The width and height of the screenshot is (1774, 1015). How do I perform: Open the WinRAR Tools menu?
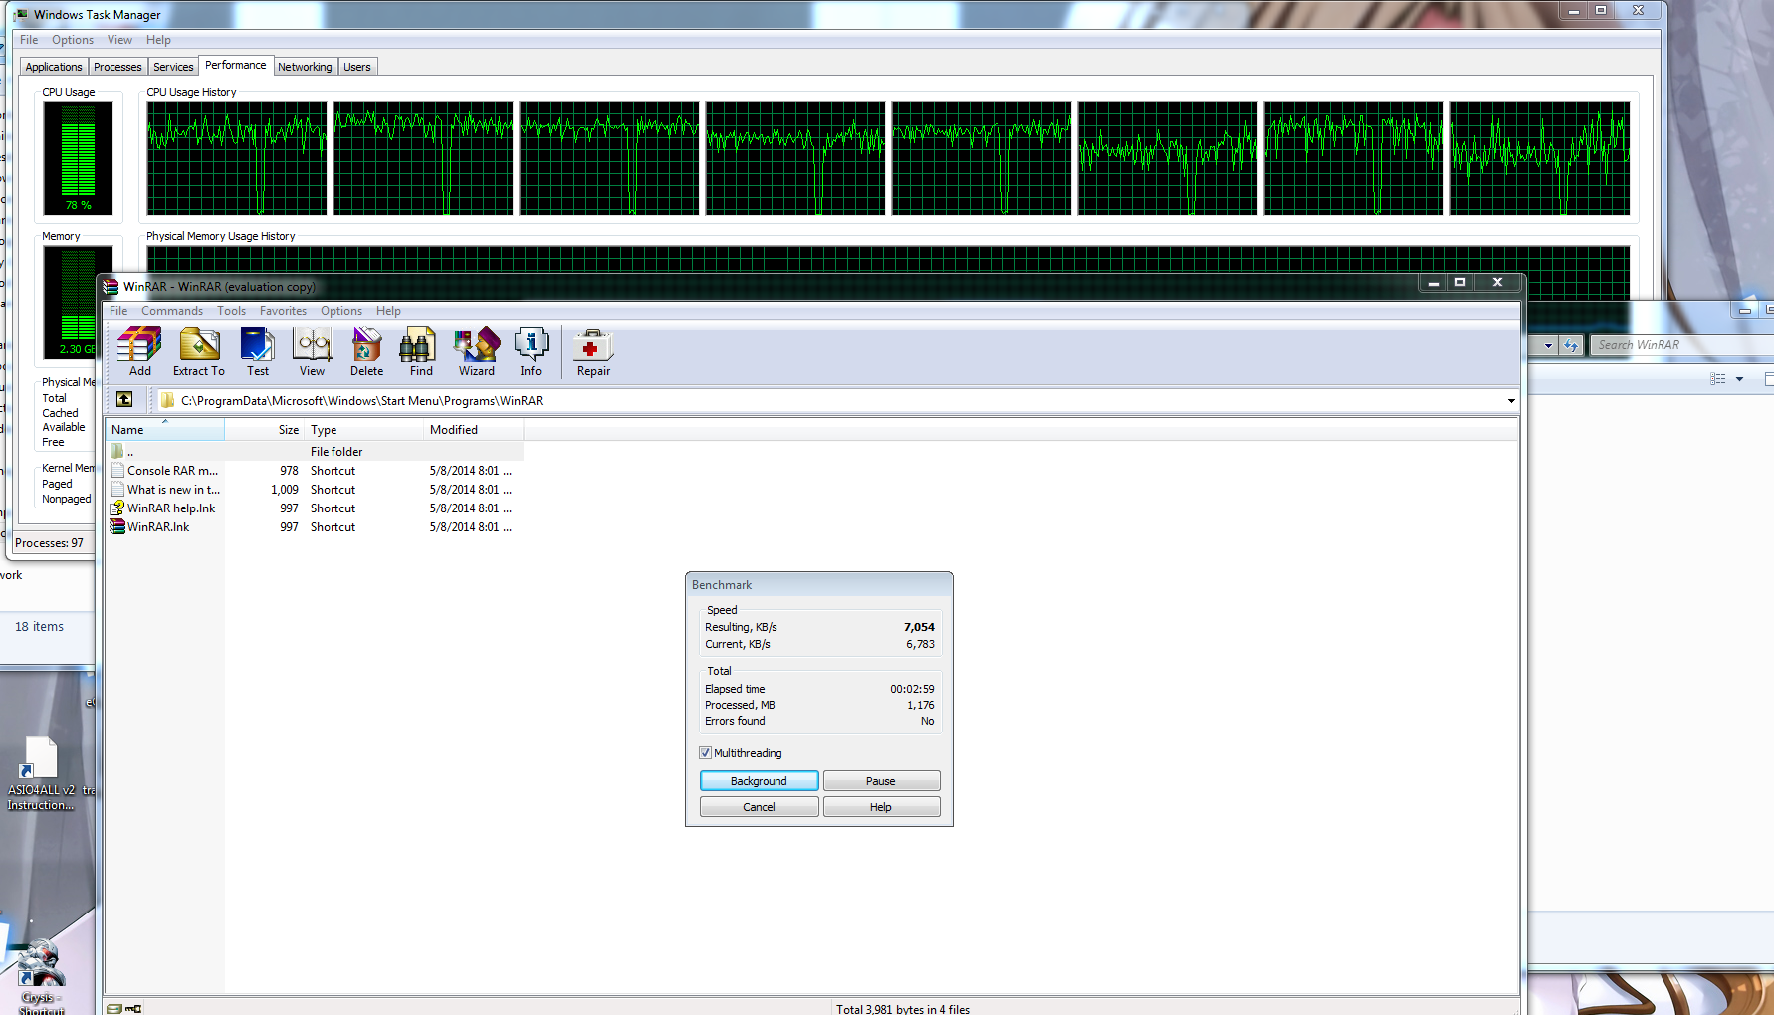pyautogui.click(x=231, y=311)
